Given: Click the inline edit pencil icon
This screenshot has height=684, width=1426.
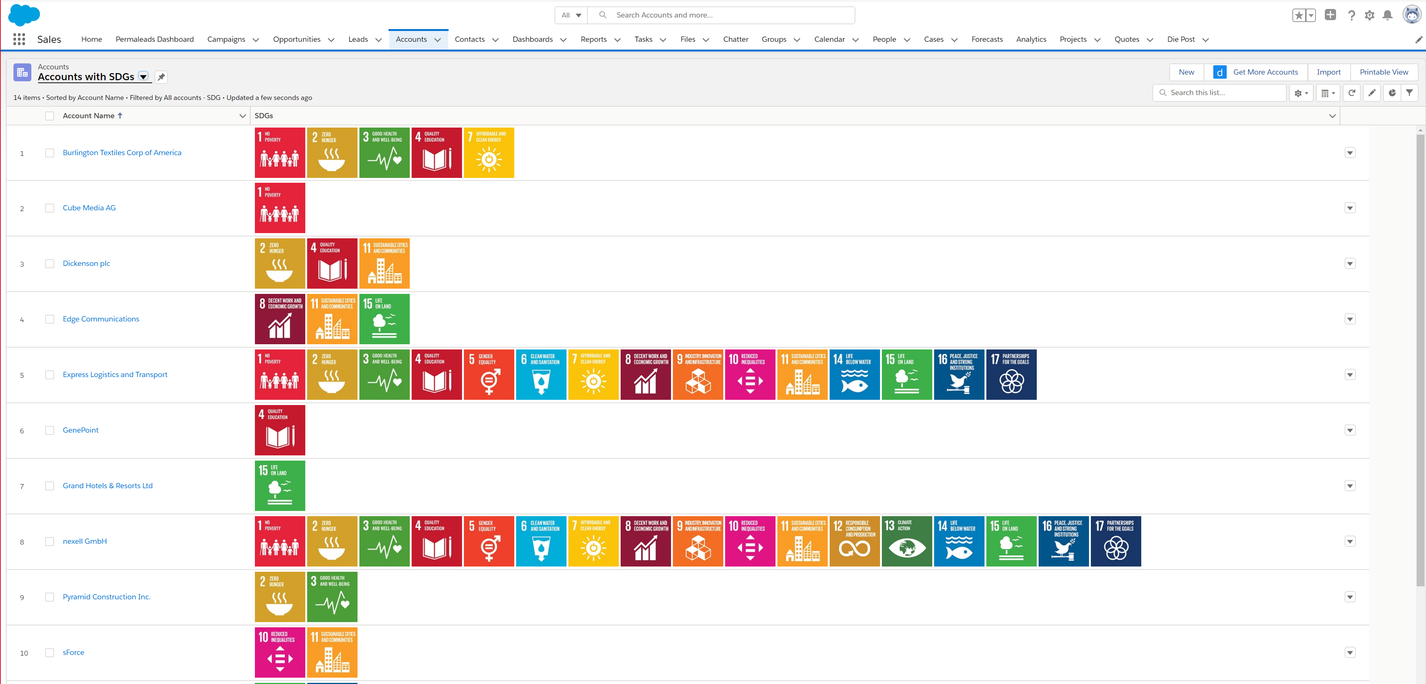Looking at the screenshot, I should (1371, 92).
